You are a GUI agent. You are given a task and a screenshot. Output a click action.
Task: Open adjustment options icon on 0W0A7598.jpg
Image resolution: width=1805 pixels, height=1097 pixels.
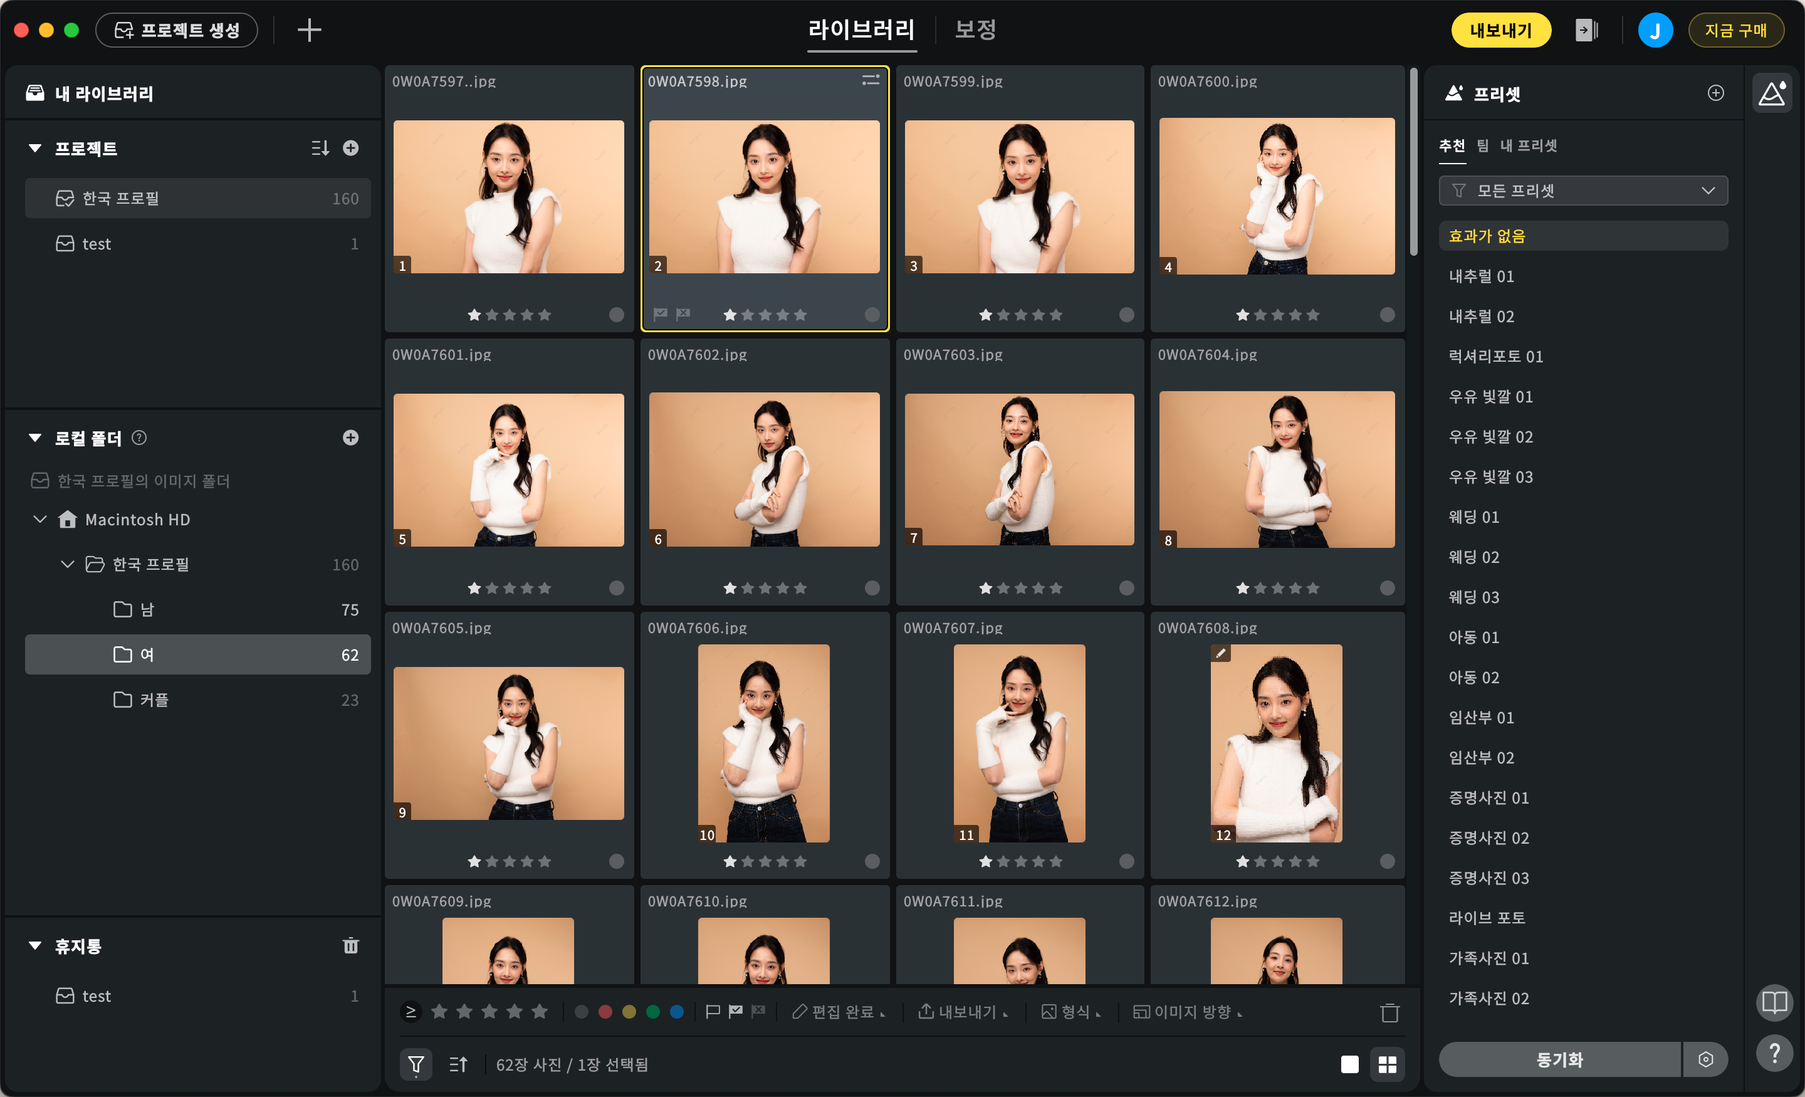(871, 80)
